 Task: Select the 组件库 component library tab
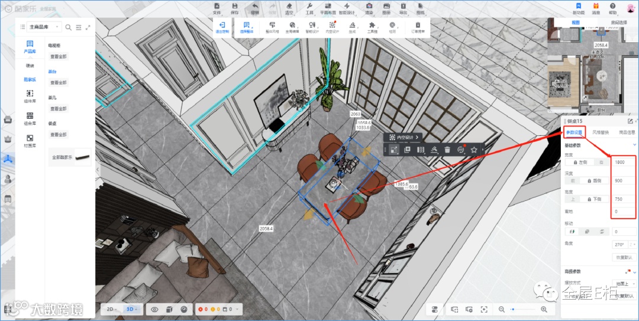(30, 96)
